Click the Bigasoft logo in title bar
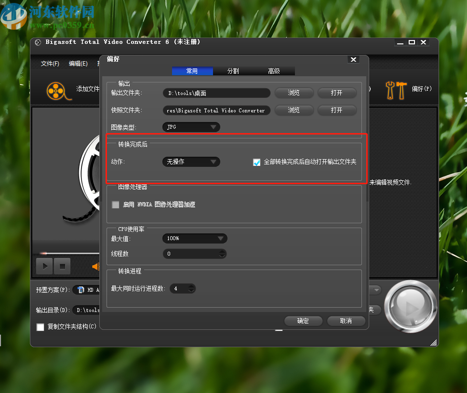467x393 pixels. [x=37, y=42]
